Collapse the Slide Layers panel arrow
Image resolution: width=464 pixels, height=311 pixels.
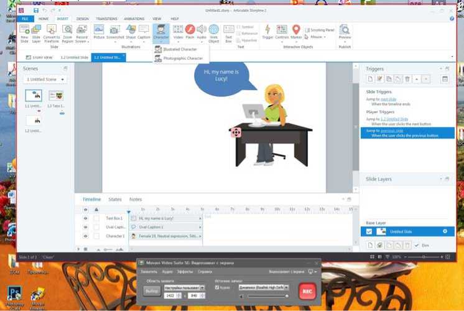tap(440, 179)
